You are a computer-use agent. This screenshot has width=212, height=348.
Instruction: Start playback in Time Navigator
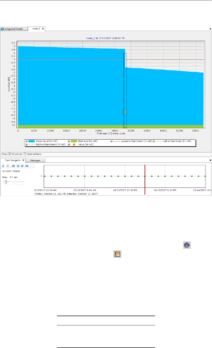[x=3, y=166]
